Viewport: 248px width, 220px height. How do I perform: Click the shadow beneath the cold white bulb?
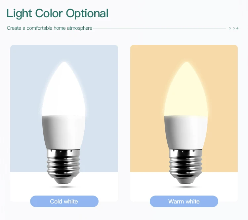coord(64,187)
